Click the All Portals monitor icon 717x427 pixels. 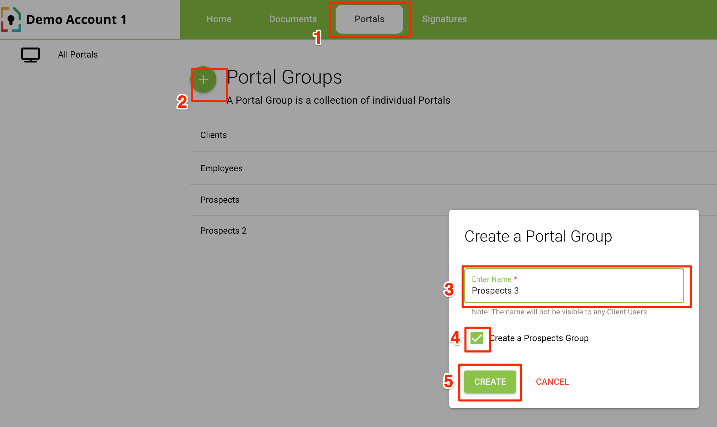[31, 55]
